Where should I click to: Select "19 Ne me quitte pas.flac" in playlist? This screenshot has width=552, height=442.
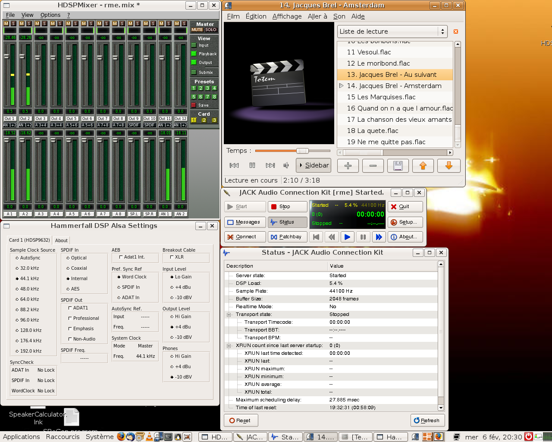pos(395,142)
